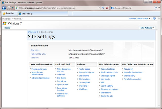Image resolution: width=162 pixels, height=109 pixels.
Task: Click the browser Forward arrow button
Action: coord(9,8)
